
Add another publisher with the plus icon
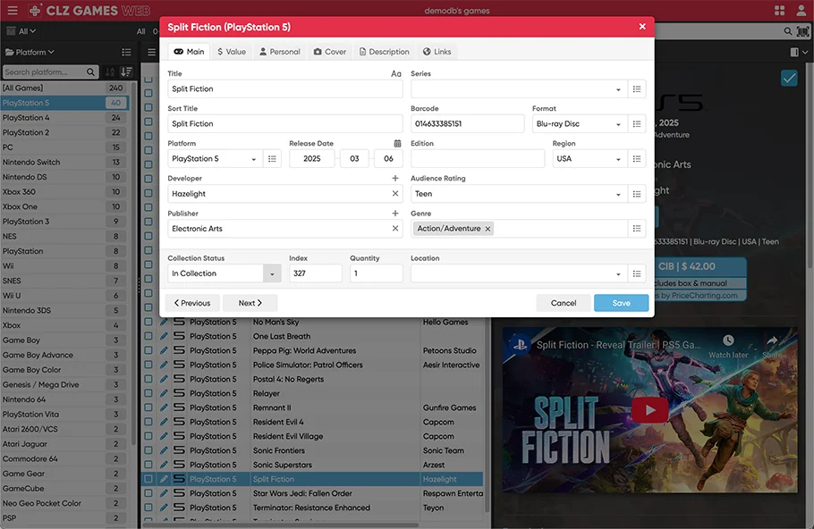[x=395, y=214]
